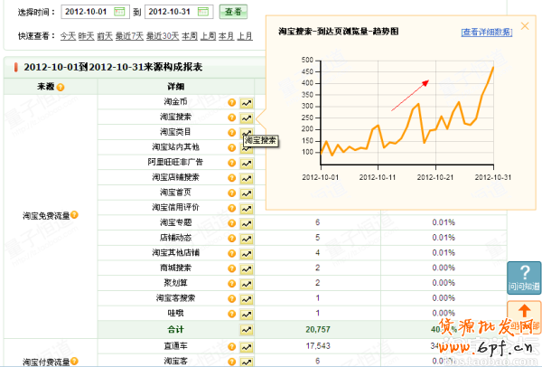Open trend chart for 淘金币 row
Screen dimensions: 542x367
click(246, 102)
